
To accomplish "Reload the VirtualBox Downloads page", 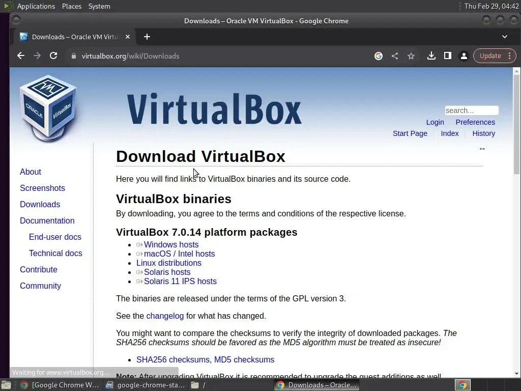I will point(53,56).
